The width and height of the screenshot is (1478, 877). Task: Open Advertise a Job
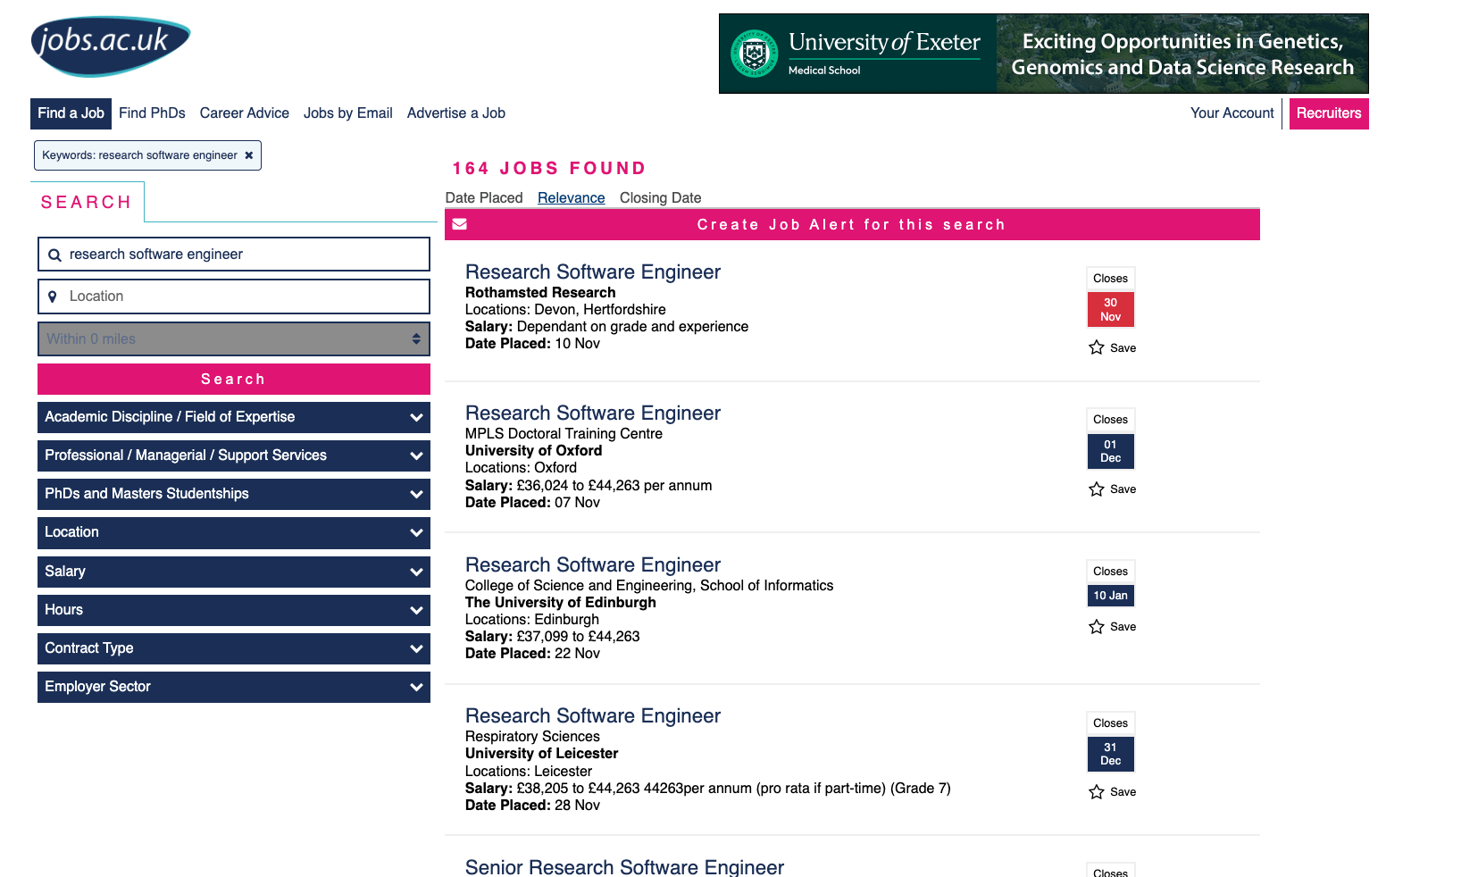click(x=456, y=113)
